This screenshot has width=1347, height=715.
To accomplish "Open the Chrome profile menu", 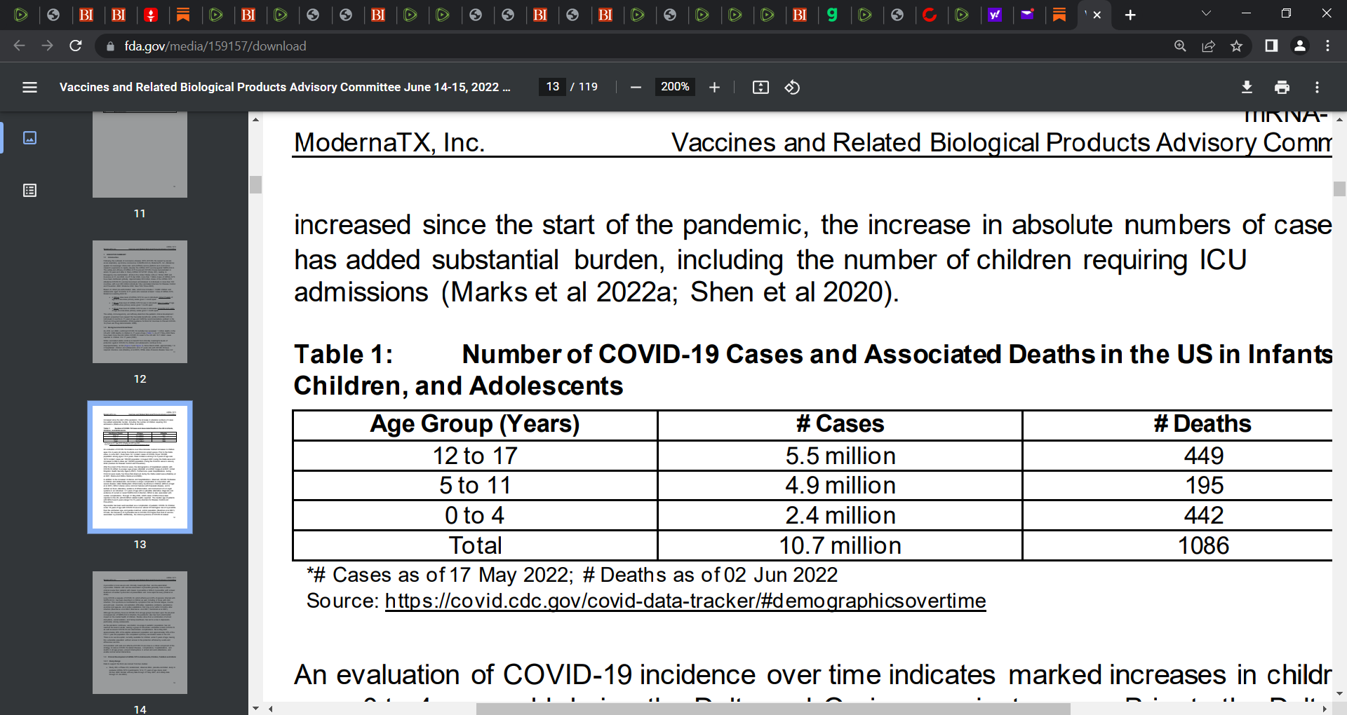I will click(x=1299, y=46).
